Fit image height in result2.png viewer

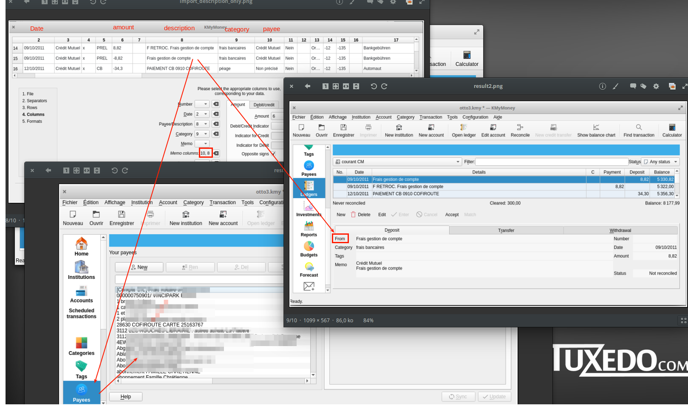(356, 86)
